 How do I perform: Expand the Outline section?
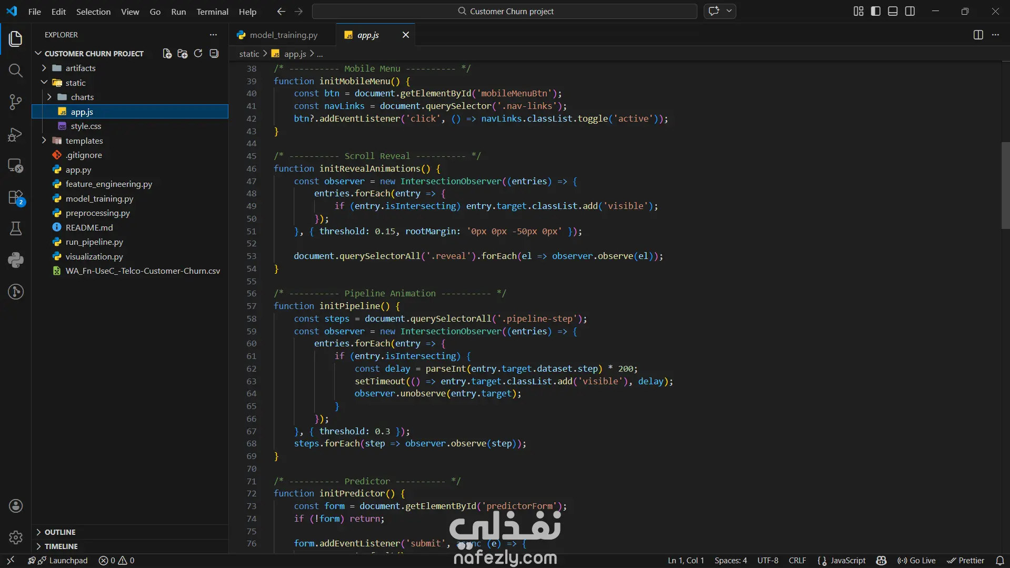[x=130, y=532]
